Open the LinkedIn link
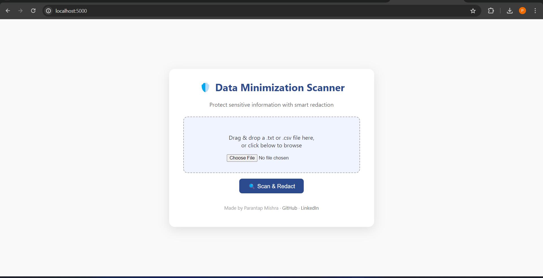This screenshot has height=278, width=543. pyautogui.click(x=310, y=208)
